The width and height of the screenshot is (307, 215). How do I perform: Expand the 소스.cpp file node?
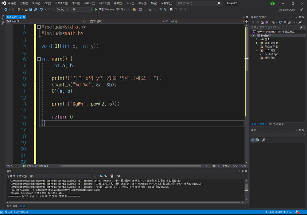tap(260, 54)
